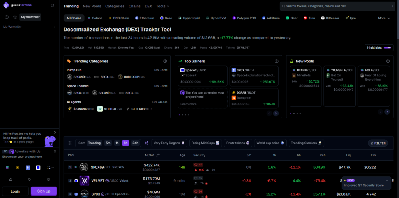Open SpaceX/USDC top gainer card
The image size is (399, 198).
203,76
